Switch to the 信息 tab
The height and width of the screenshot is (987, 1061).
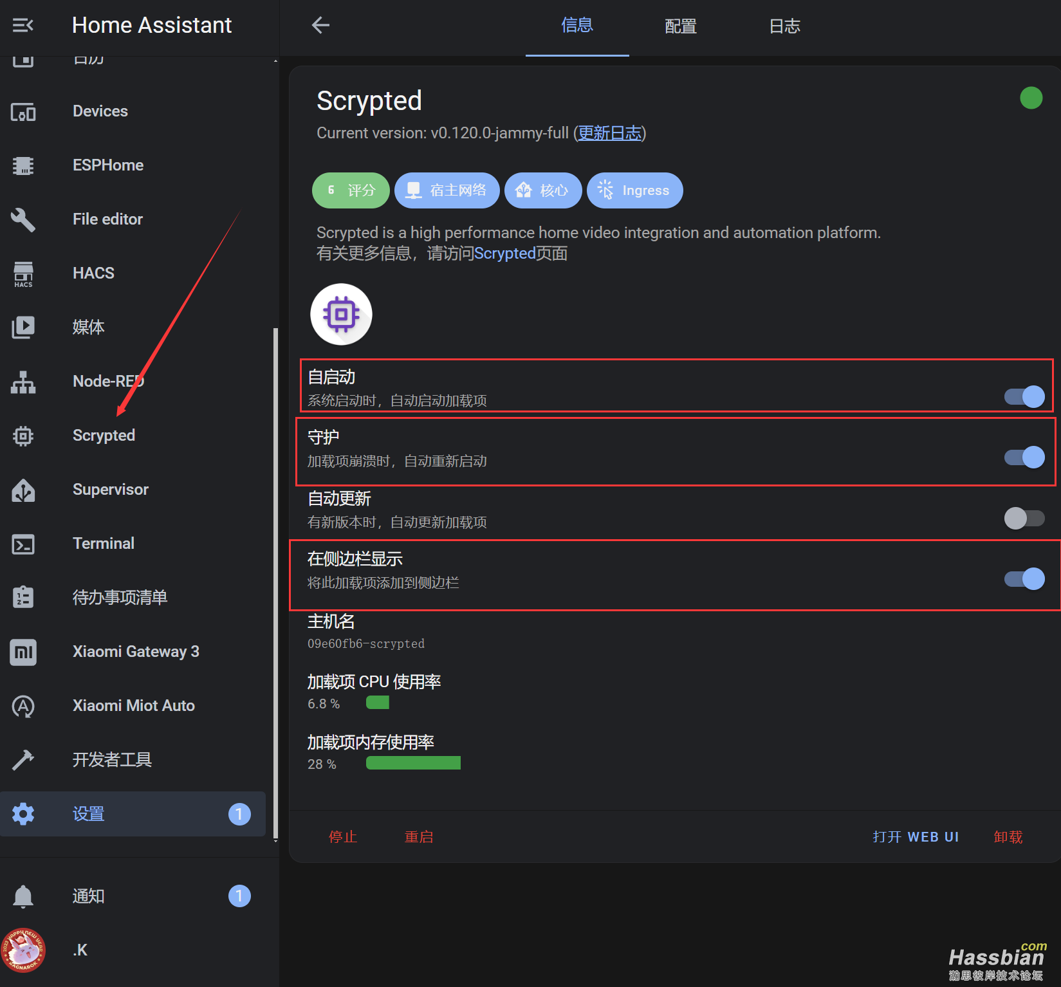(x=577, y=26)
